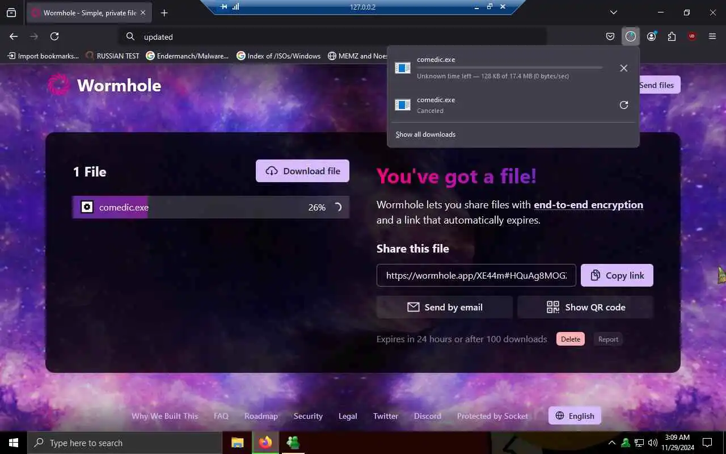Viewport: 726px width, 454px height.
Task: Go forward to the next page
Action: click(34, 36)
